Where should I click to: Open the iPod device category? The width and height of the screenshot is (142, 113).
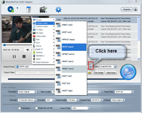(x=43, y=43)
